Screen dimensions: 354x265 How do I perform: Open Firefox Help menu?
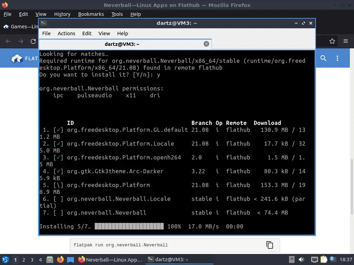click(x=136, y=14)
